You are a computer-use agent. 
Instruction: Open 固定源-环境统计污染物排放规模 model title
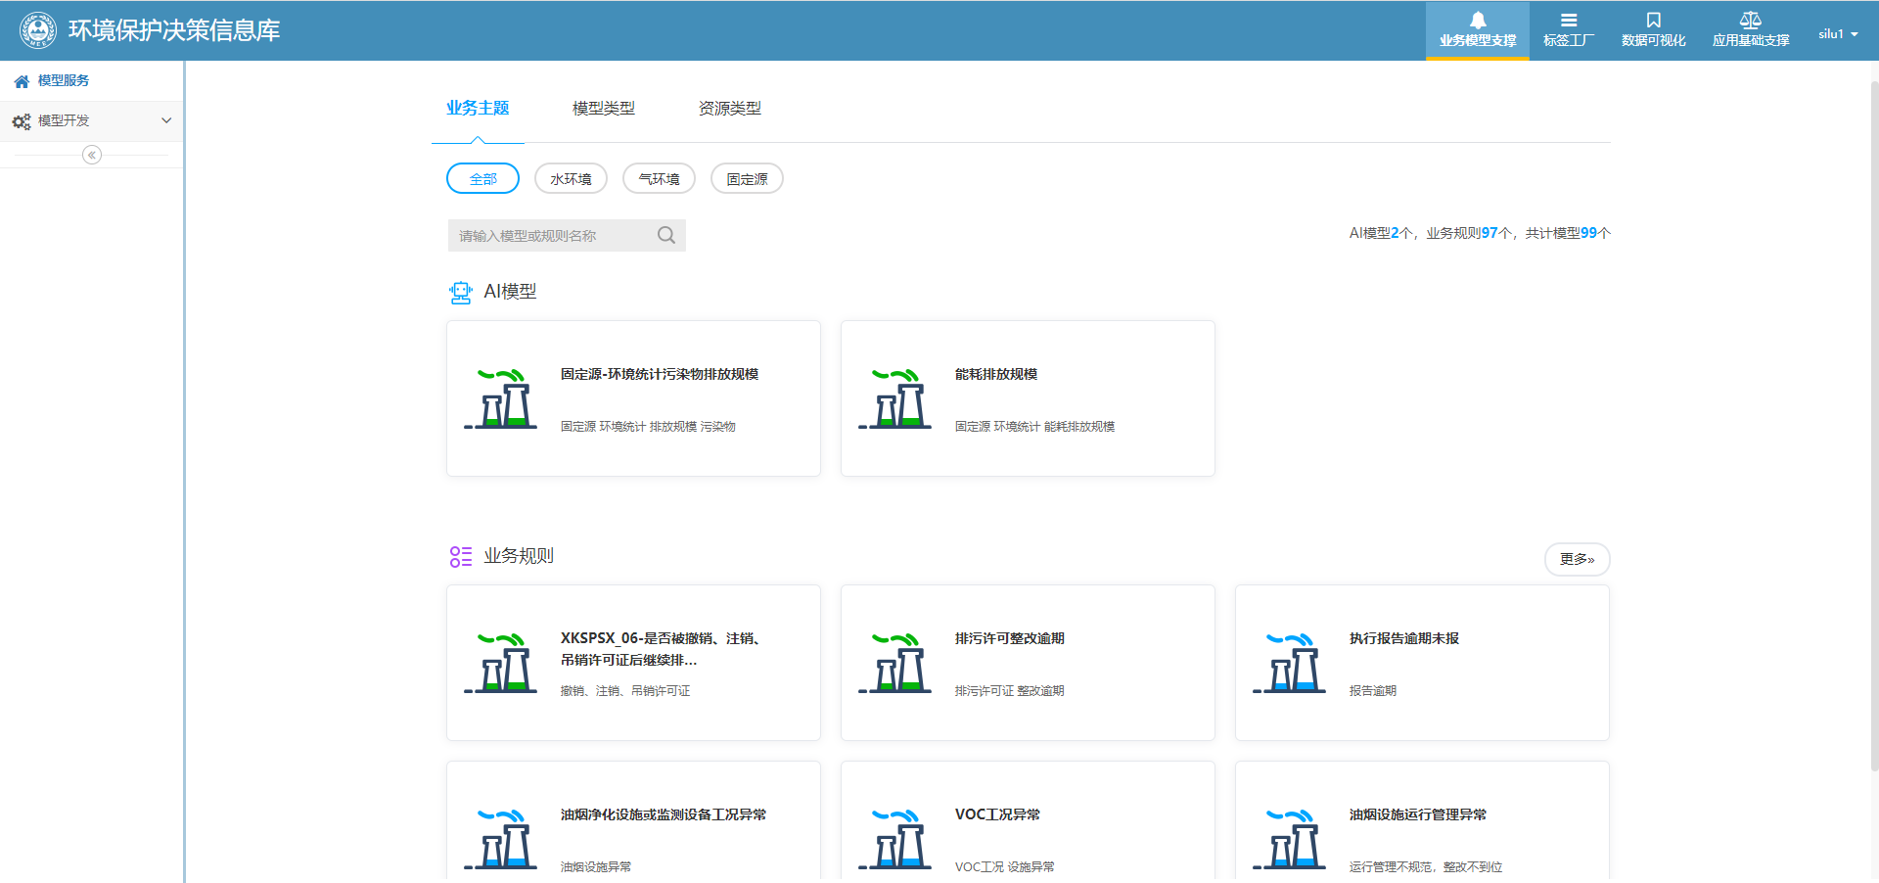660,374
